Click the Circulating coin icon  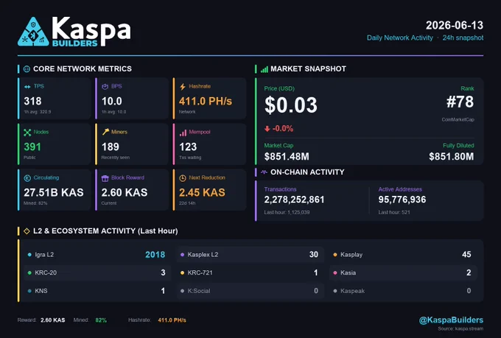[x=27, y=178]
